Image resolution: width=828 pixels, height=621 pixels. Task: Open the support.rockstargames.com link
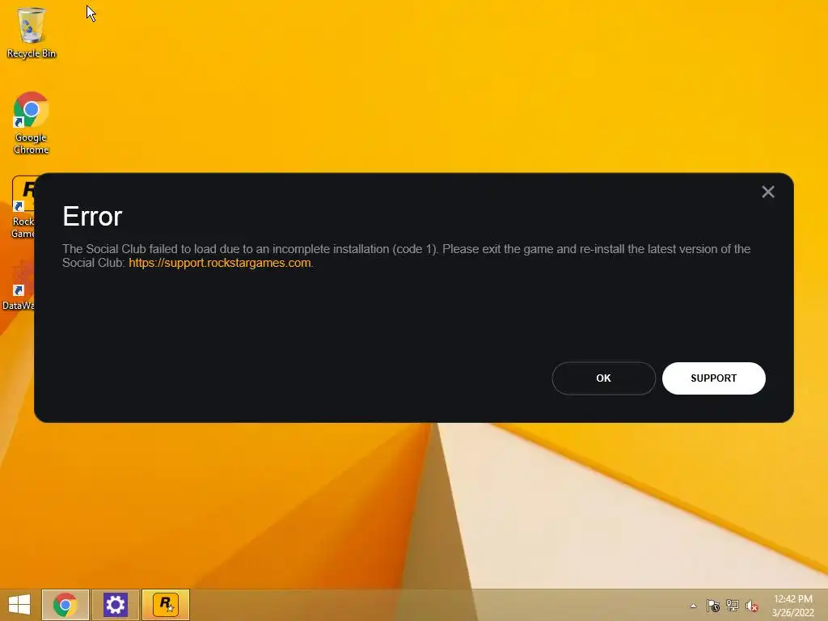point(220,263)
